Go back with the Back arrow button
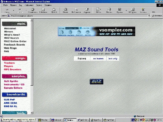 click(x=7, y=10)
